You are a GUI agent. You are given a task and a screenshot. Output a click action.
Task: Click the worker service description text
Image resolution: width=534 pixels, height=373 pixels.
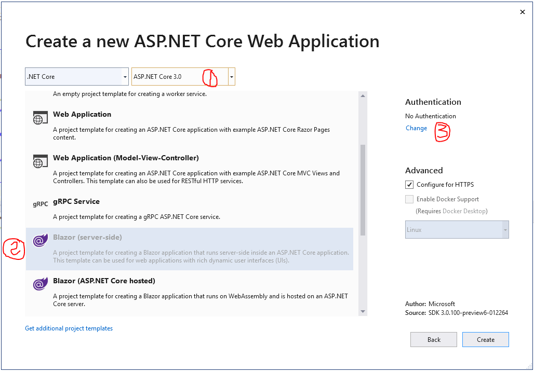(x=130, y=94)
